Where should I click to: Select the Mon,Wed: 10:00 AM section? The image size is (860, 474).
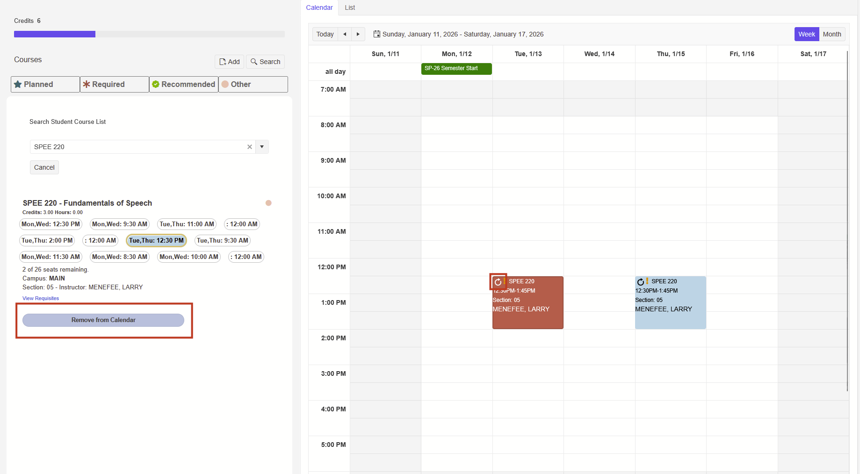point(189,257)
